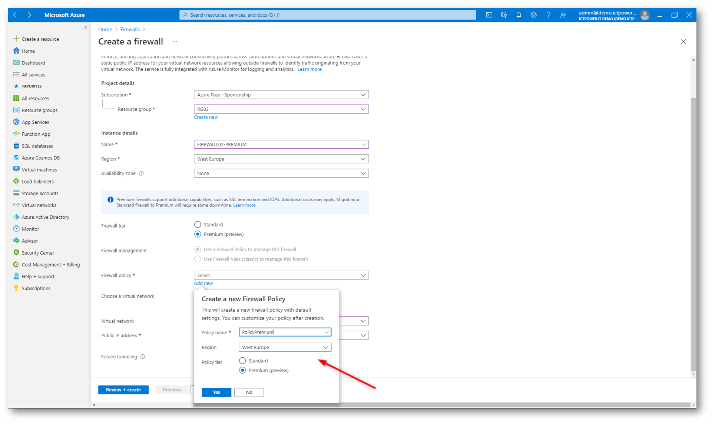Open the feedback icon in top bar

coord(563,15)
